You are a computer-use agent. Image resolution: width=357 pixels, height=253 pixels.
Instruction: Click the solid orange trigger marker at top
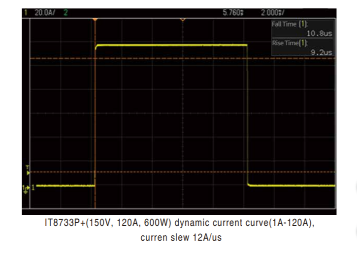95,20
